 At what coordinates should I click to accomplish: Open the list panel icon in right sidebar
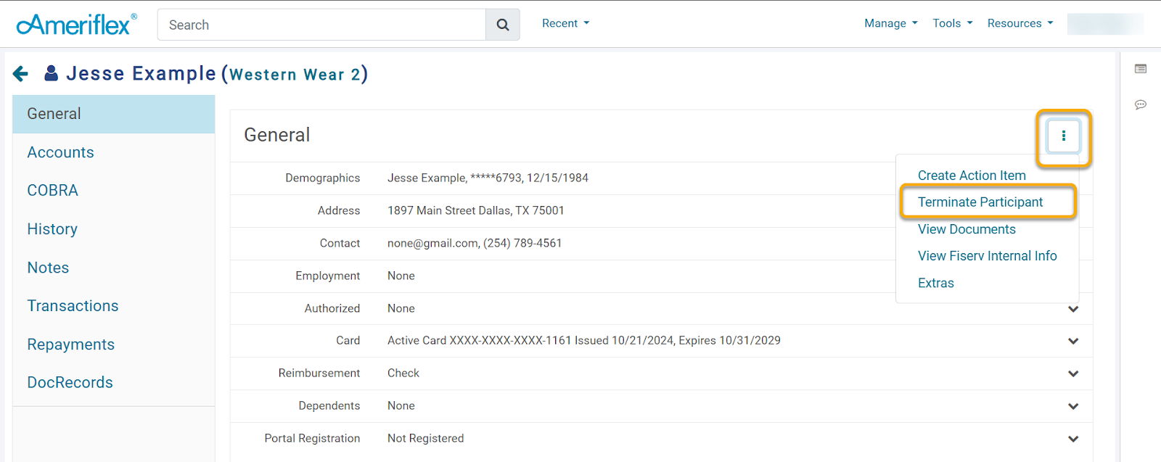click(x=1141, y=69)
